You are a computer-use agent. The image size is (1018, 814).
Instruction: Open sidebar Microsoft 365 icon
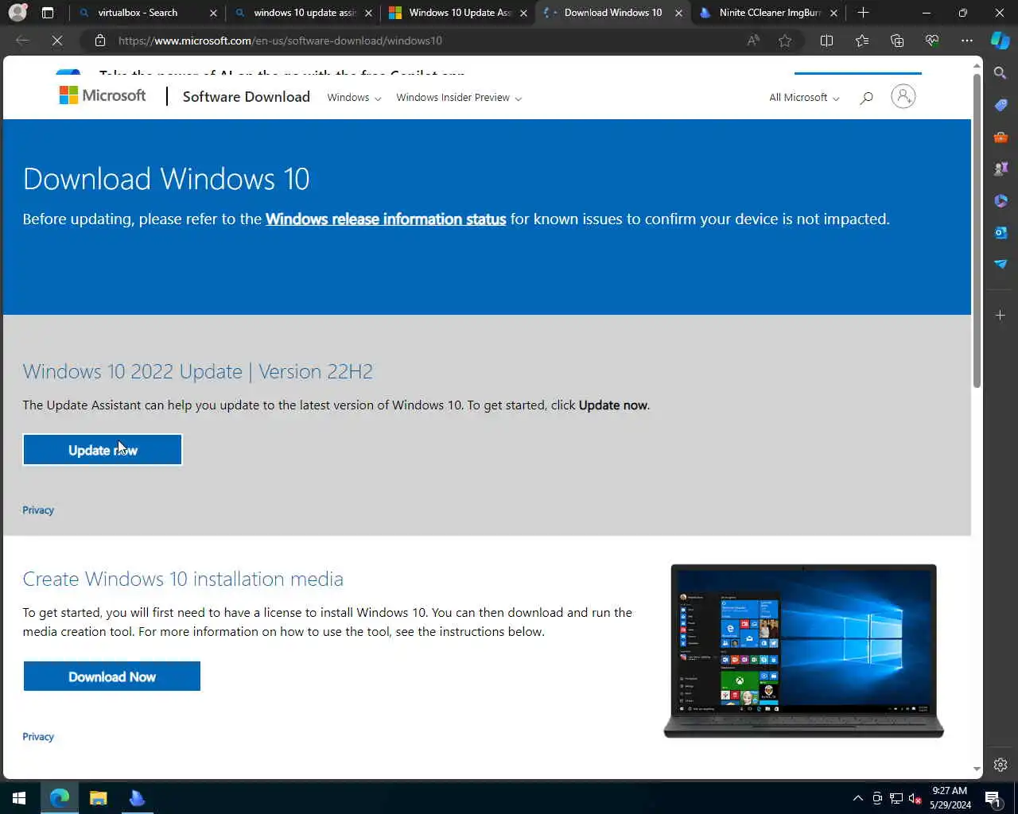(x=1001, y=200)
